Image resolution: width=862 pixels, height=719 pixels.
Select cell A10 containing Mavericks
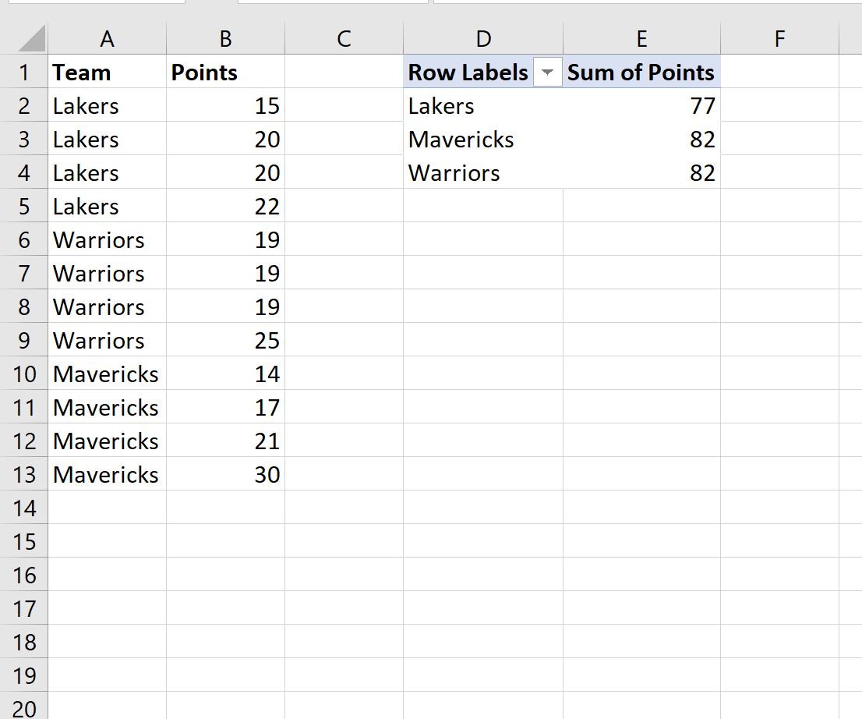click(x=108, y=374)
